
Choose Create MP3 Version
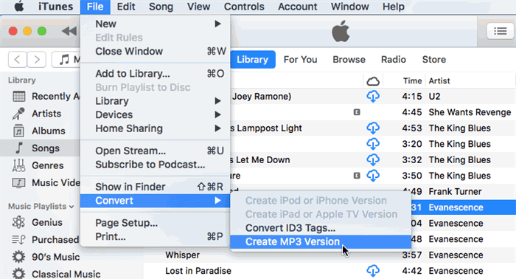coord(321,242)
